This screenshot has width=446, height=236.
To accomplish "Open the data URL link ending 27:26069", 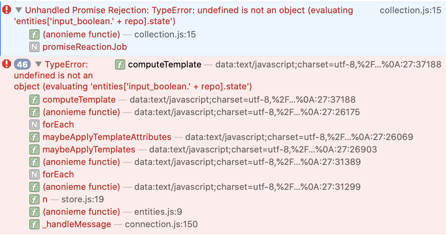I will 299,137.
